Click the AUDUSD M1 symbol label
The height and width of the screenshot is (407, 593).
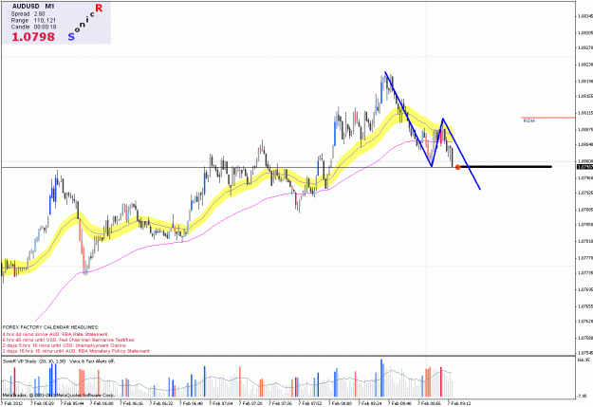(x=33, y=7)
